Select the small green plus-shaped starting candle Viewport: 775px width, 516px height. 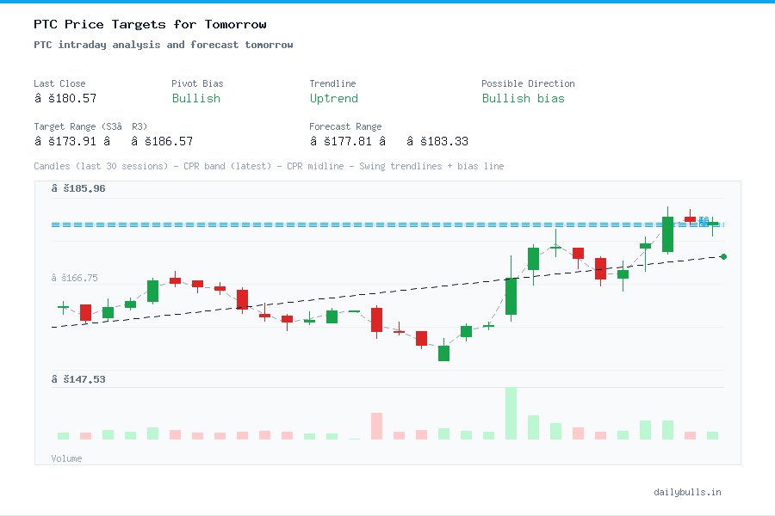[62, 306]
